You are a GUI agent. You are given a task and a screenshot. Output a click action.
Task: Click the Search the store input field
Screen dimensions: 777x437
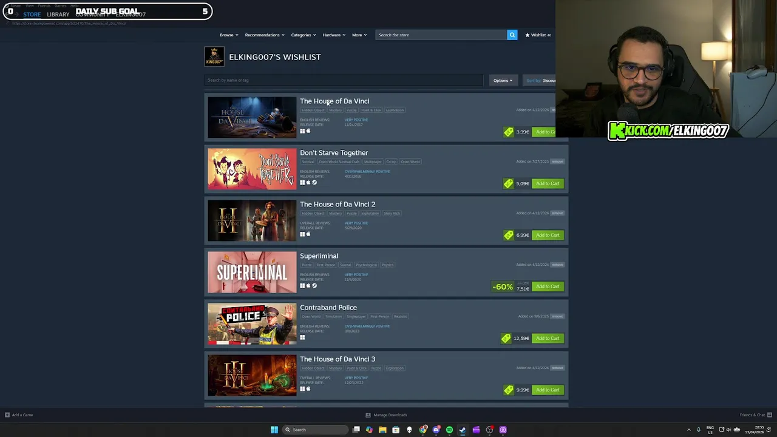pyautogui.click(x=441, y=35)
